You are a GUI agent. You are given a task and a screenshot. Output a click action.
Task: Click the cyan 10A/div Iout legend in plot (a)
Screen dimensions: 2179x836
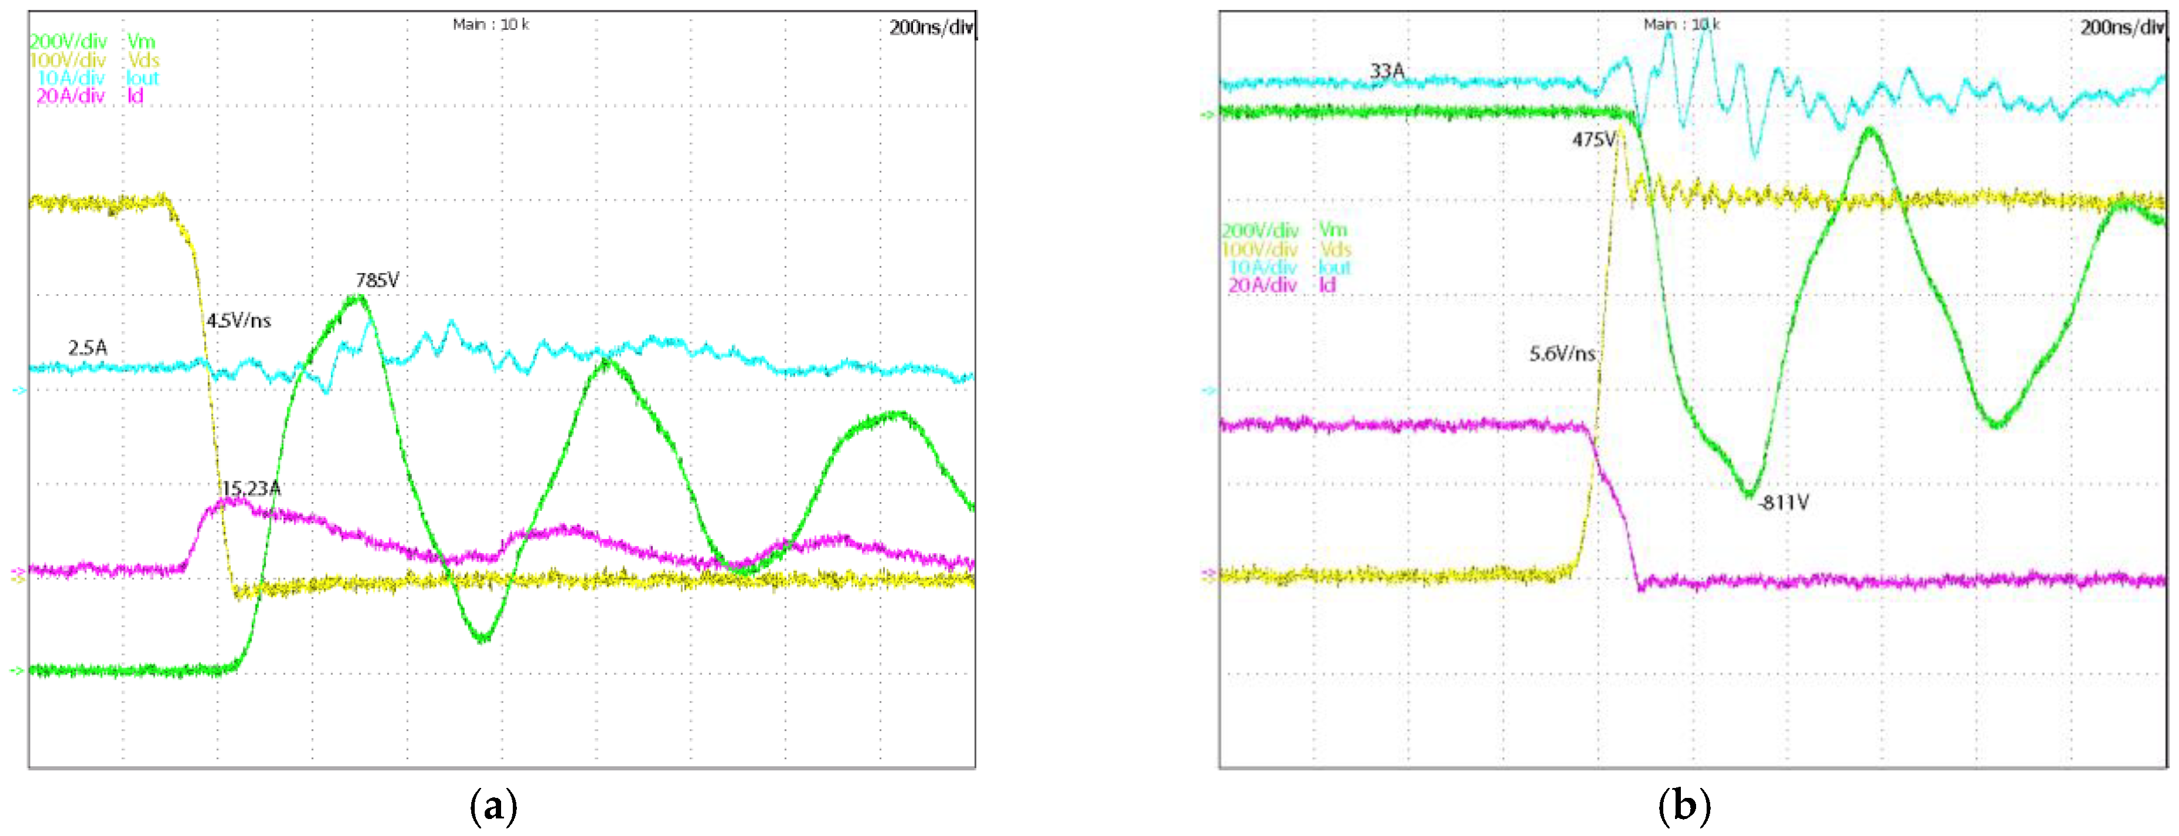[97, 78]
